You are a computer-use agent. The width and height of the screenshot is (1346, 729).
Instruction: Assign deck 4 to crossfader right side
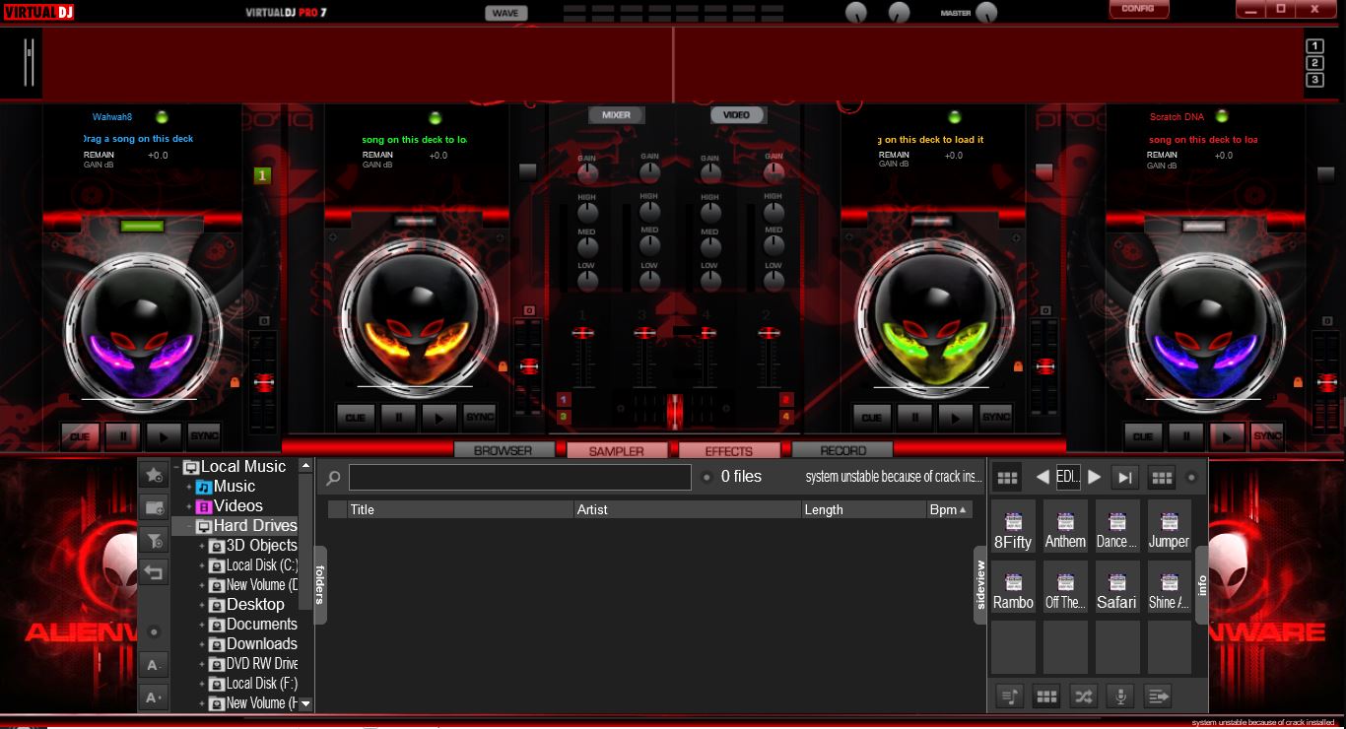point(786,417)
